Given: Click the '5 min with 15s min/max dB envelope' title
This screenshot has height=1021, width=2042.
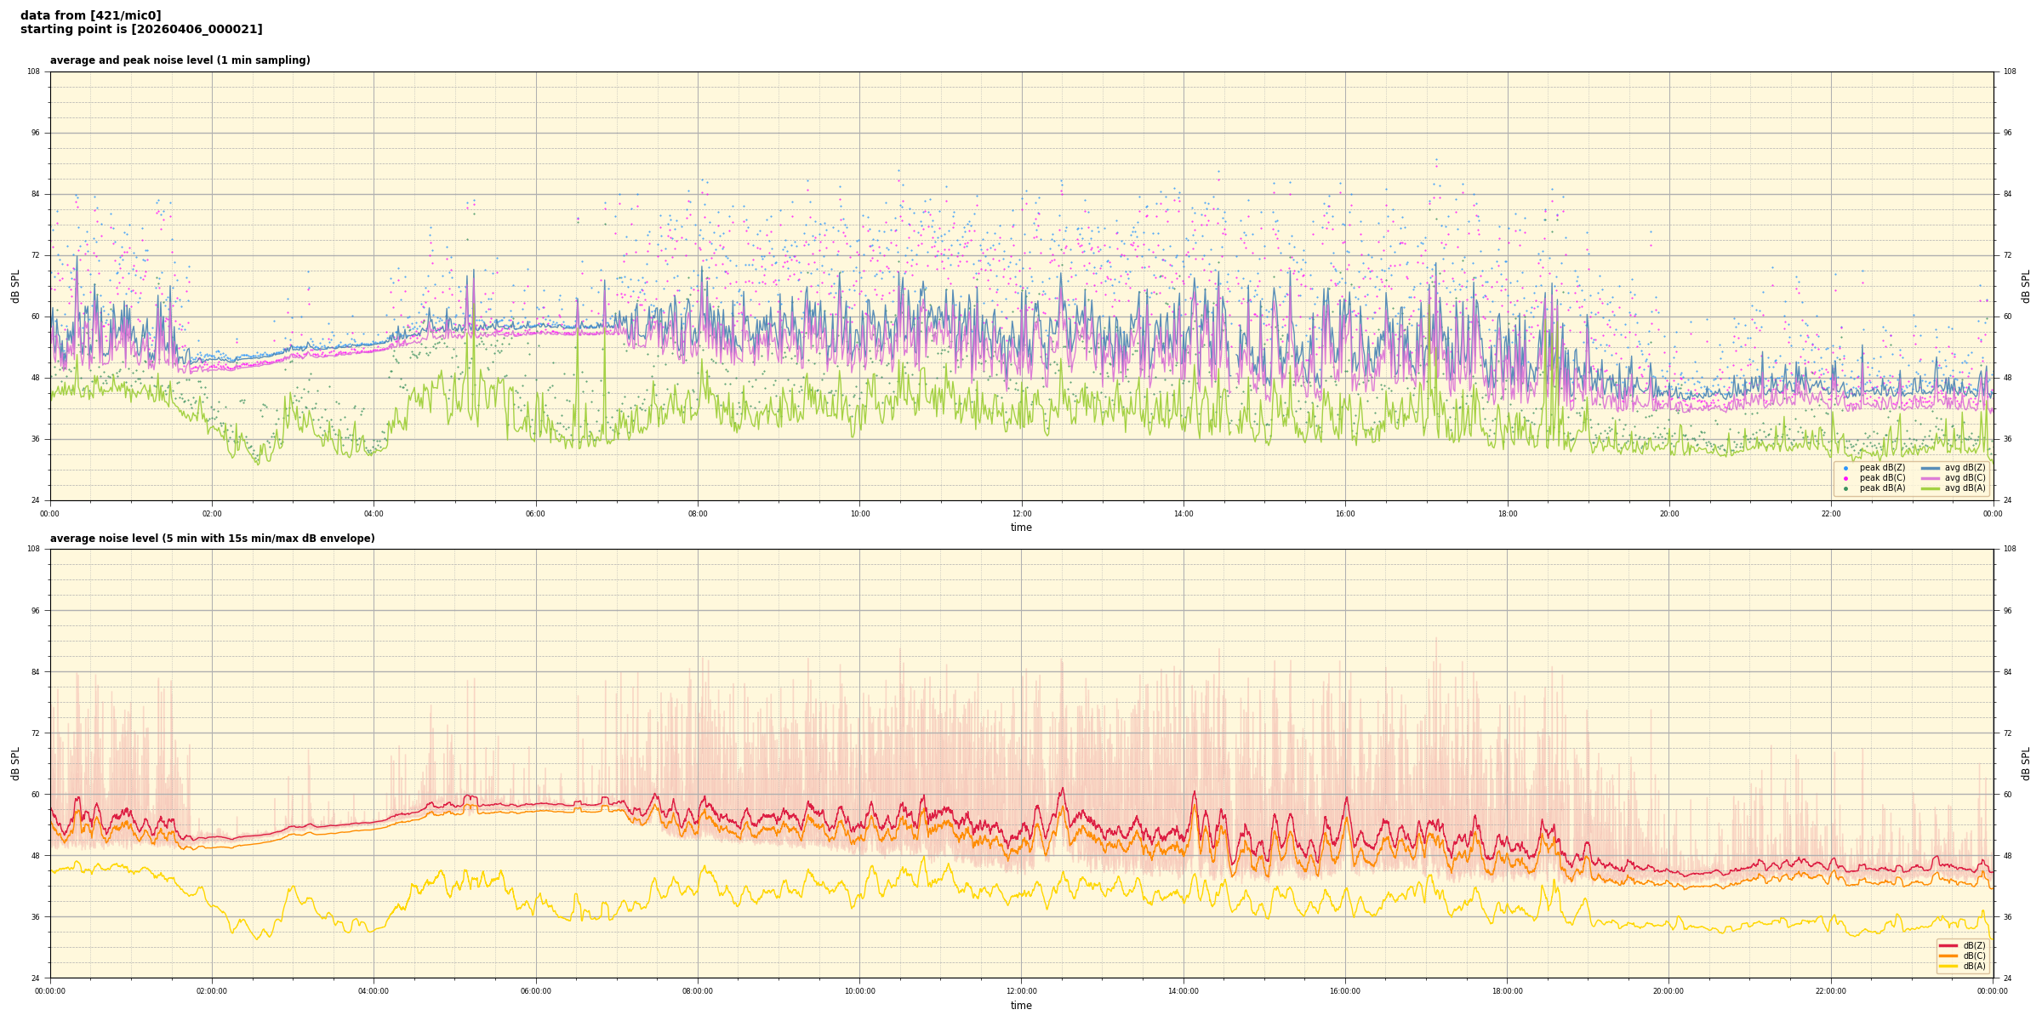Looking at the screenshot, I should (212, 539).
